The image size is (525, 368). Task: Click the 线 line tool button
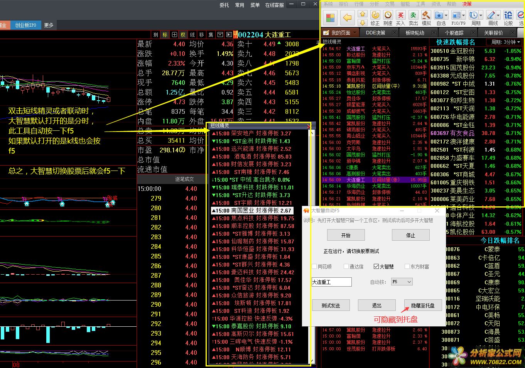point(192,35)
